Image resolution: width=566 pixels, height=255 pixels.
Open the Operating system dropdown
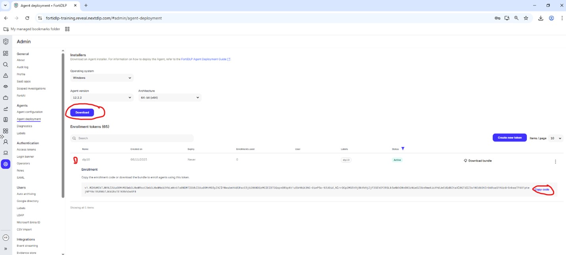102,78
